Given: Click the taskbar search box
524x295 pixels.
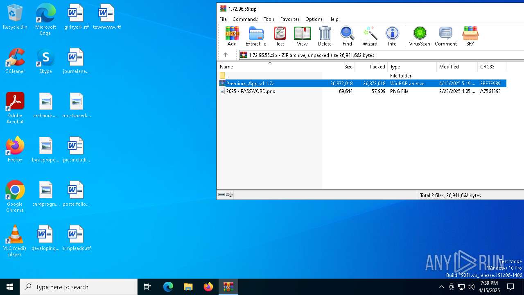Looking at the screenshot, I should pos(79,287).
